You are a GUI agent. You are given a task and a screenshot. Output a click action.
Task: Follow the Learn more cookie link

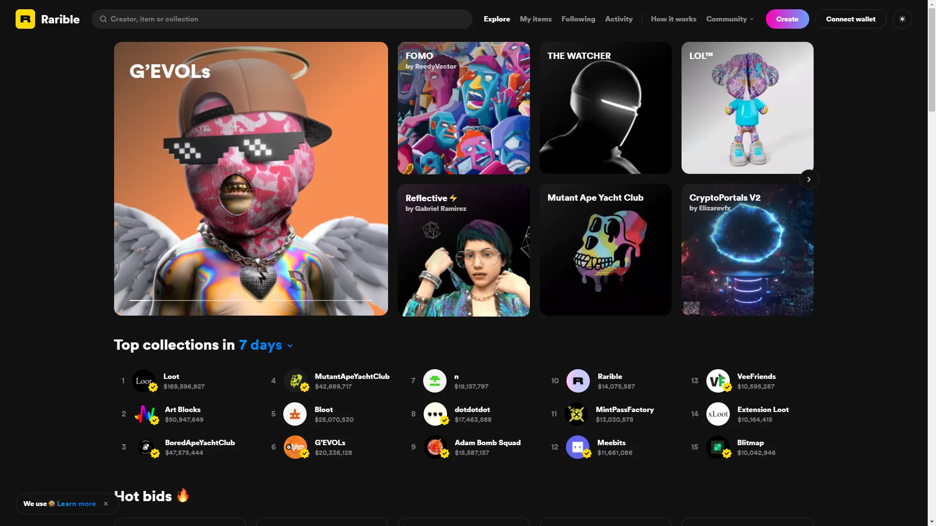[x=76, y=504]
